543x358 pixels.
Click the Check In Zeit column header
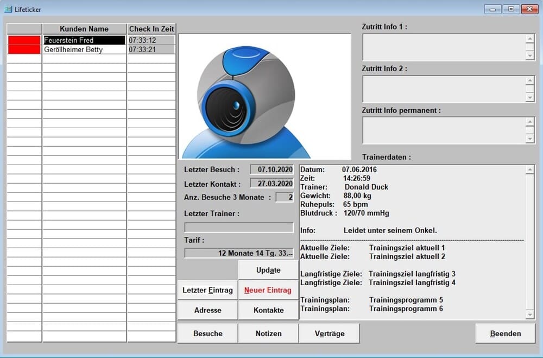[x=151, y=29]
